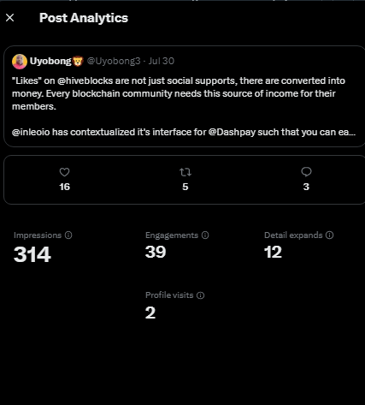The width and height of the screenshot is (365, 405).
Task: Click the 314 impressions number
Action: [32, 254]
